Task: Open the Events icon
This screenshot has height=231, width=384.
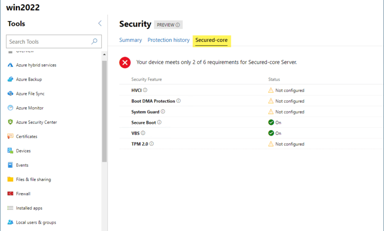Action: pos(10,165)
